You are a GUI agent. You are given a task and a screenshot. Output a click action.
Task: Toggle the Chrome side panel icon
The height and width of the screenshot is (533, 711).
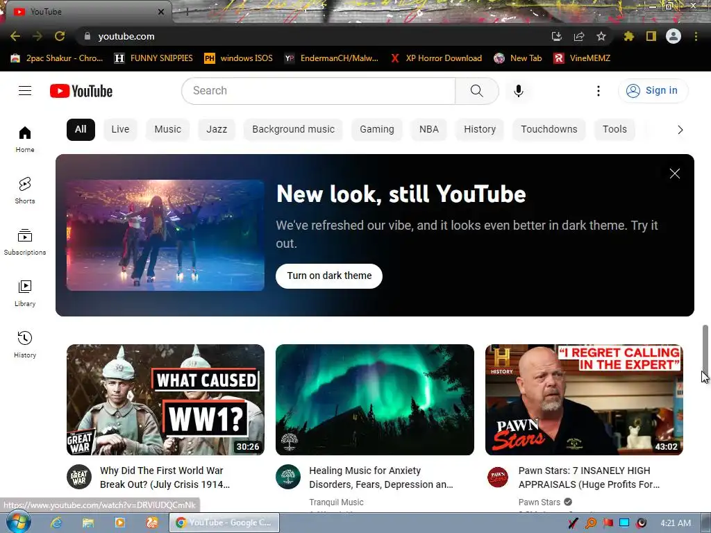651,36
